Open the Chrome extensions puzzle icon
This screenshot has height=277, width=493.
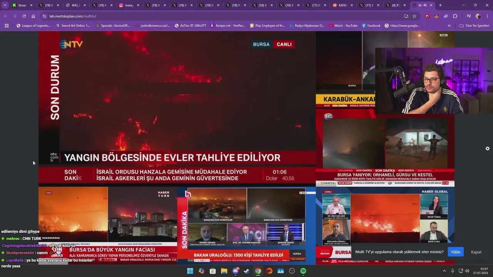coord(455,16)
